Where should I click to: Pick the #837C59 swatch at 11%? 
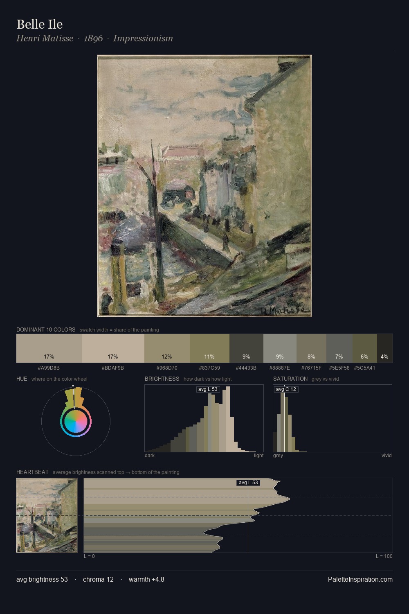[x=209, y=348]
